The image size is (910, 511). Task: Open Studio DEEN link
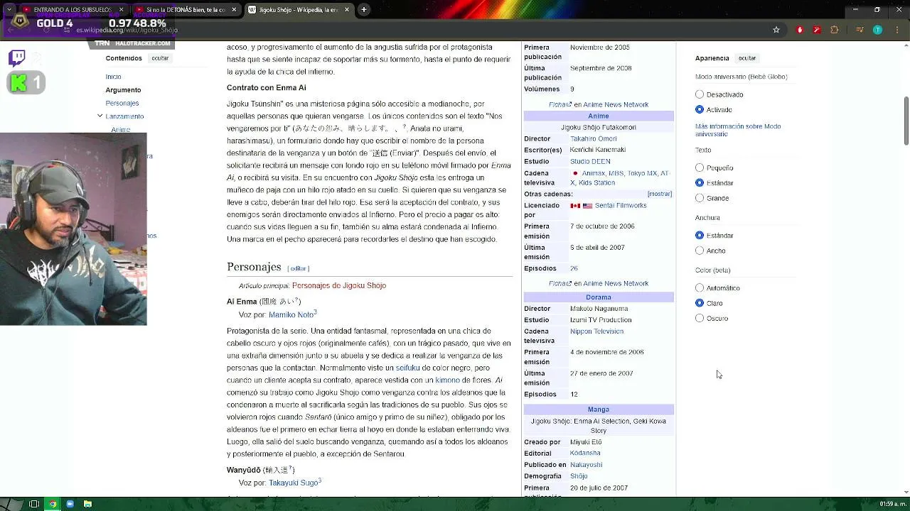[590, 162]
